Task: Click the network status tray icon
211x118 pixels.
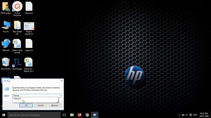Action: (x=191, y=115)
